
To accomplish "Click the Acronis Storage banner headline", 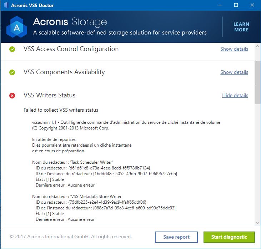I will point(70,22).
